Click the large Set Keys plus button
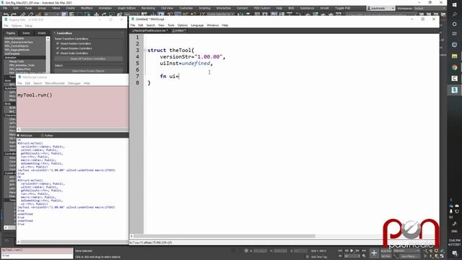 click(374, 253)
